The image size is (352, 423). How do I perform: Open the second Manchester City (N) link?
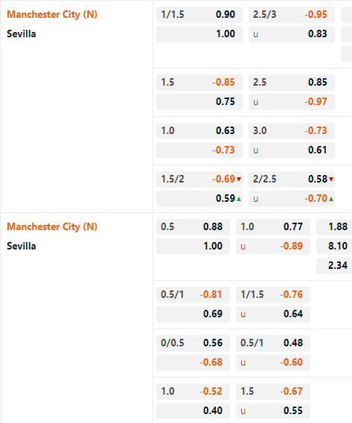pyautogui.click(x=52, y=226)
